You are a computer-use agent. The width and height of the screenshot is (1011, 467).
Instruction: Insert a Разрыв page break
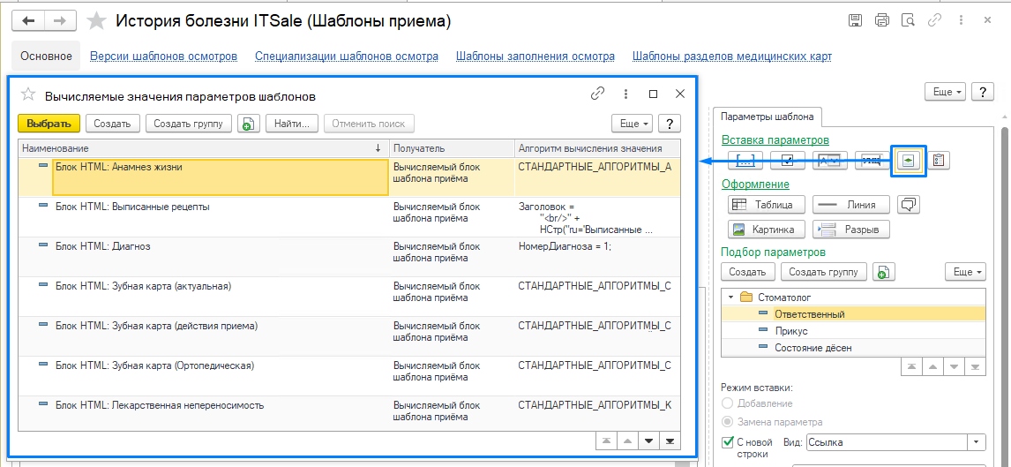(x=851, y=229)
